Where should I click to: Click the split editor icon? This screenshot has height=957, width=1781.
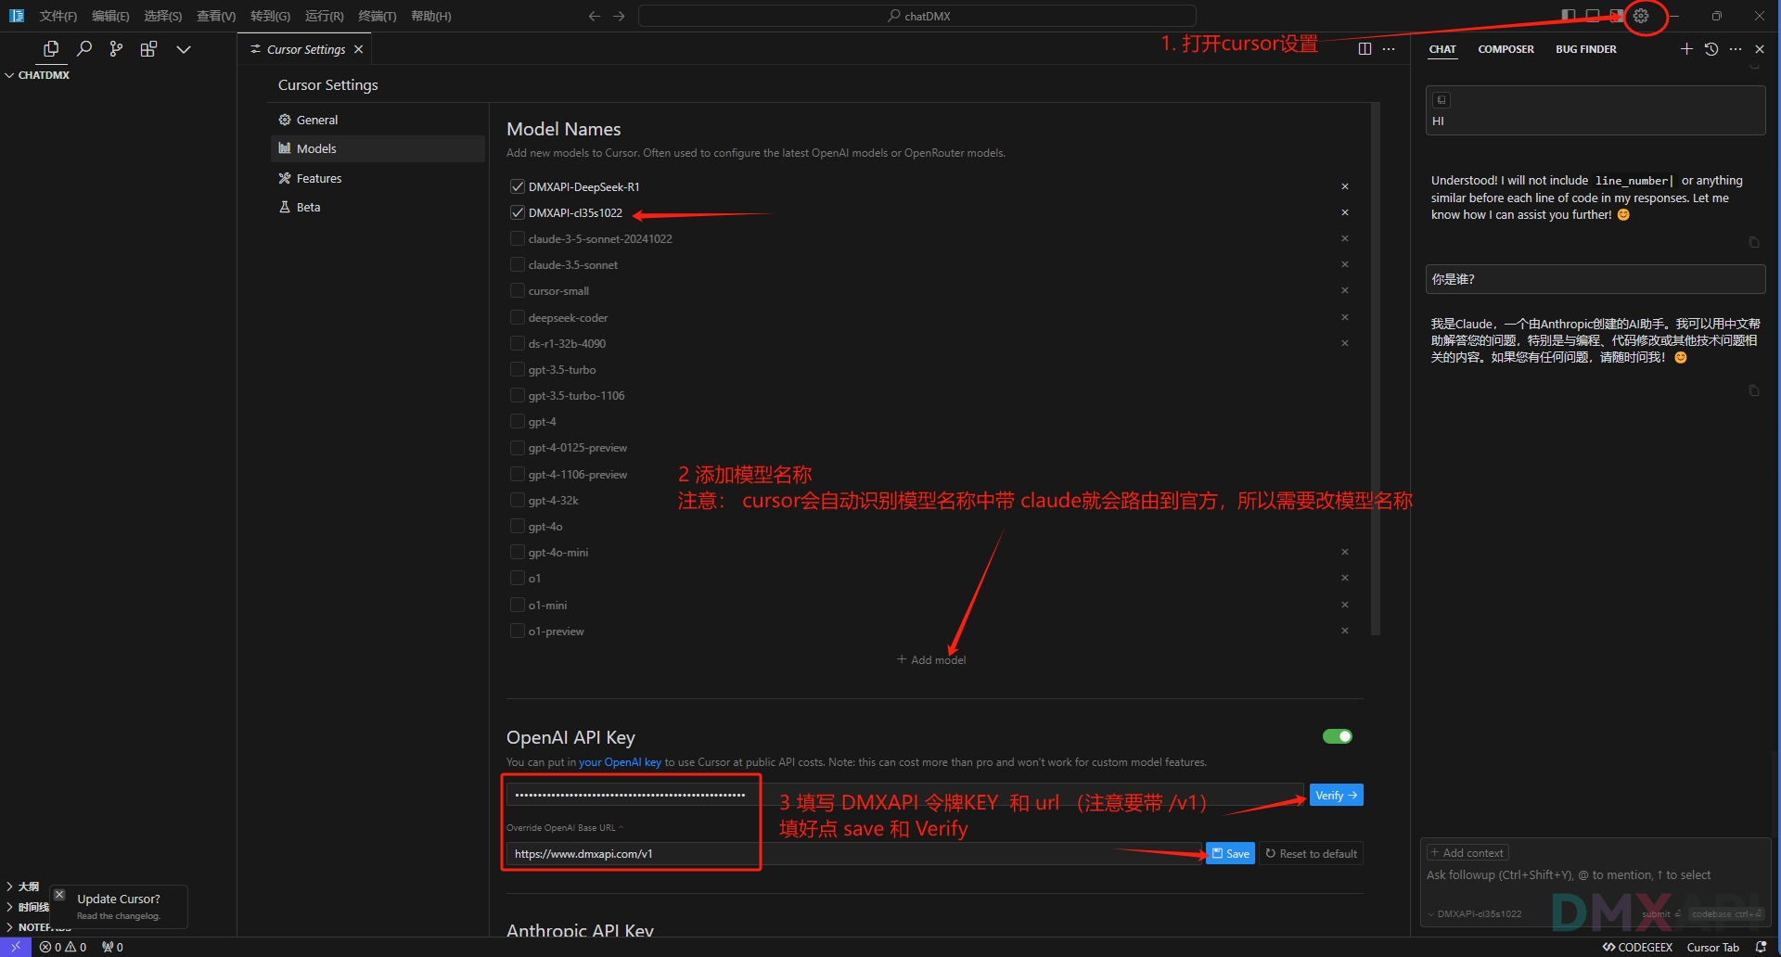[x=1365, y=49]
